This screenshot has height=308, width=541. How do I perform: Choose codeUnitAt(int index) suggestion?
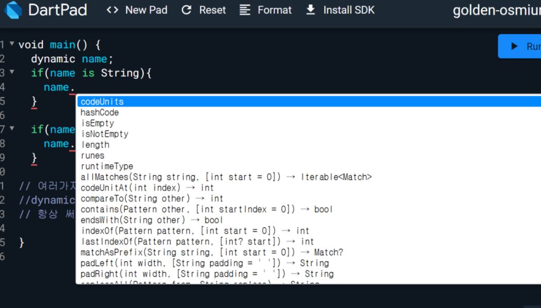309,187
